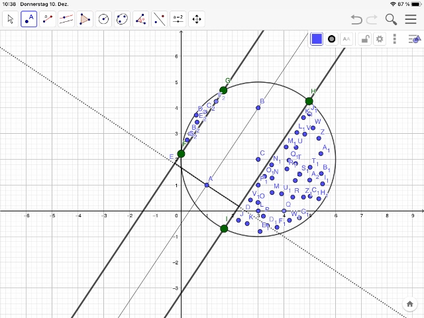424x318 pixels.
Task: Open the hamburger main menu
Action: pos(411,19)
